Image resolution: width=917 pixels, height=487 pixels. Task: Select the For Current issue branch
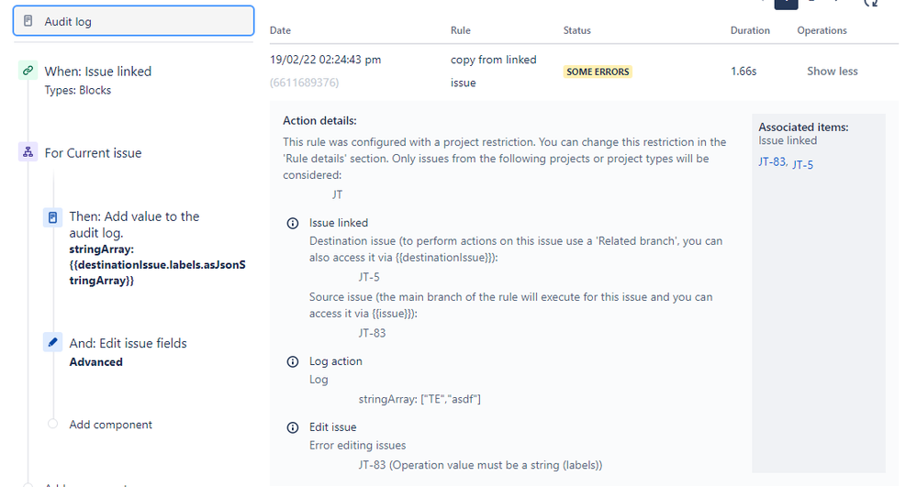93,153
